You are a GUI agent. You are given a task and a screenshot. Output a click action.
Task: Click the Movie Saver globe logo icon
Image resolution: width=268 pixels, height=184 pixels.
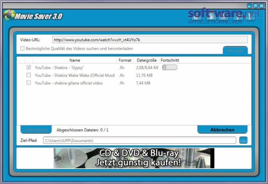pos(10,15)
